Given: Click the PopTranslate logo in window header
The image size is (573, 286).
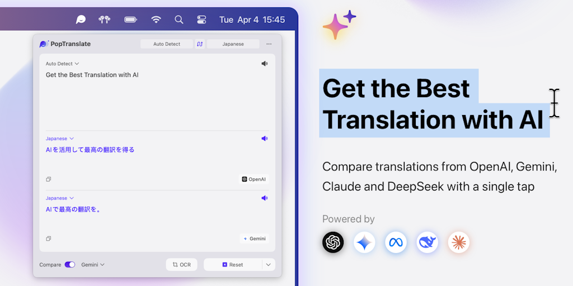Looking at the screenshot, I should pyautogui.click(x=44, y=44).
